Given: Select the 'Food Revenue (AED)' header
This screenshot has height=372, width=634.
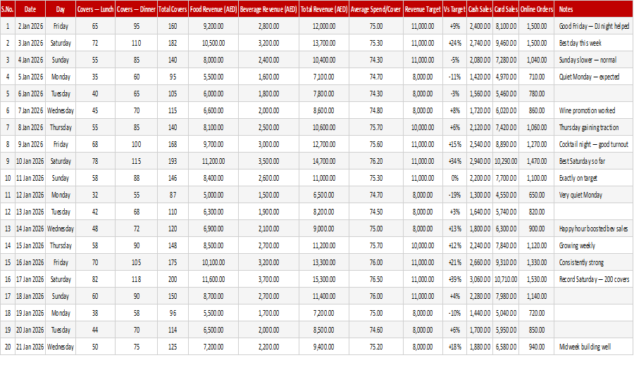Looking at the screenshot, I should tap(213, 9).
